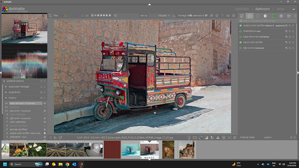
Task: Open presets menu of orientation module
Action: coord(293,31)
